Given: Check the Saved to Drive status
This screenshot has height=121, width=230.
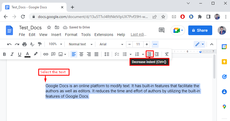Looking at the screenshot, I should click(76, 27).
